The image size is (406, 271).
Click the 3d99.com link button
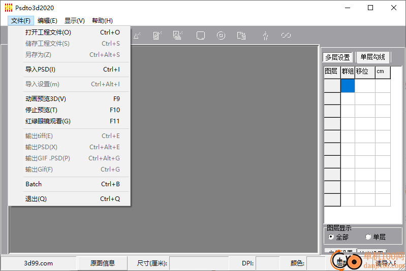click(39, 263)
